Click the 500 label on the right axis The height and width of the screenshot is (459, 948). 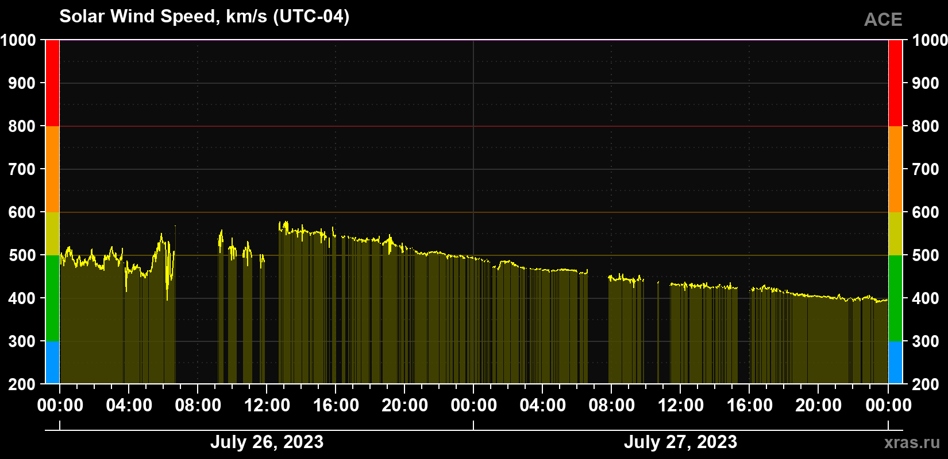click(x=926, y=255)
